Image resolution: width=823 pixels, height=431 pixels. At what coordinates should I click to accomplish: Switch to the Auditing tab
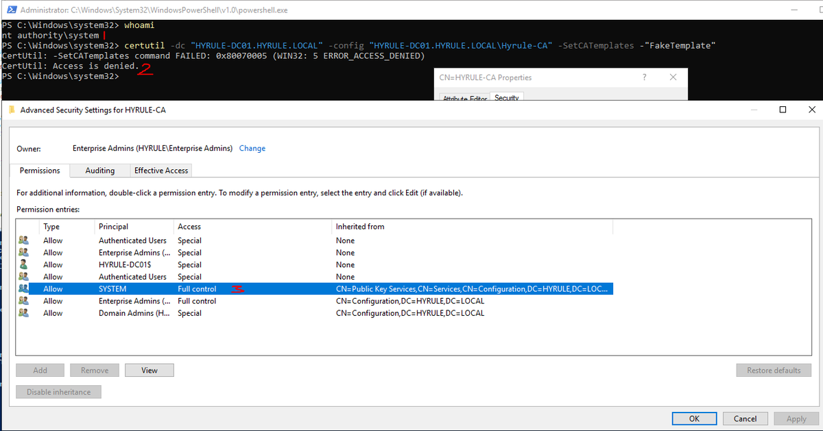[100, 171]
